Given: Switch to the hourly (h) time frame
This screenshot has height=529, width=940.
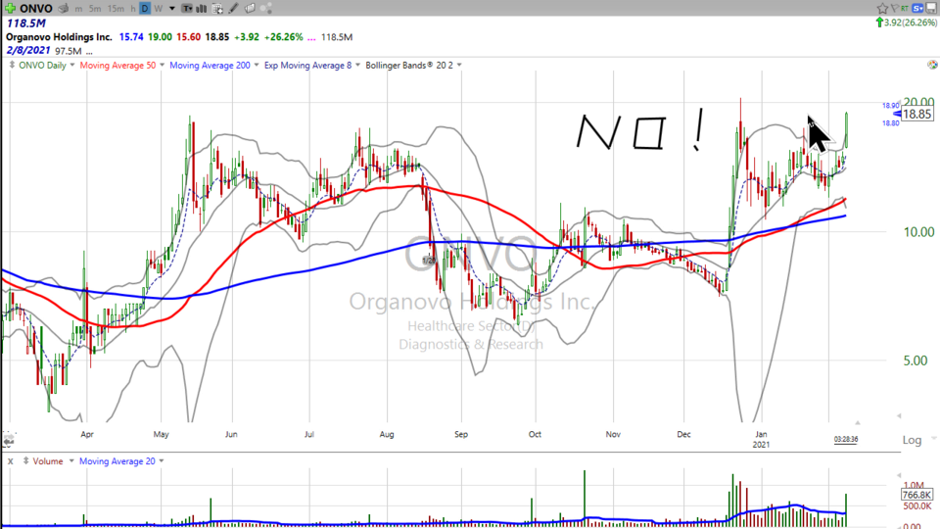Looking at the screenshot, I should [132, 9].
